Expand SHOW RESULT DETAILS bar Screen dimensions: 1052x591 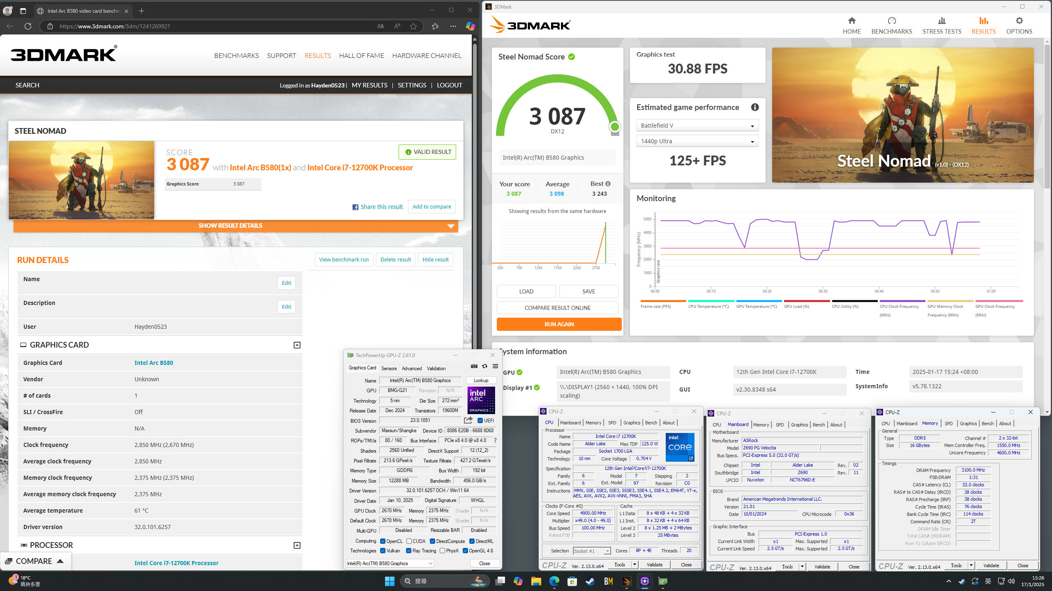click(x=236, y=226)
